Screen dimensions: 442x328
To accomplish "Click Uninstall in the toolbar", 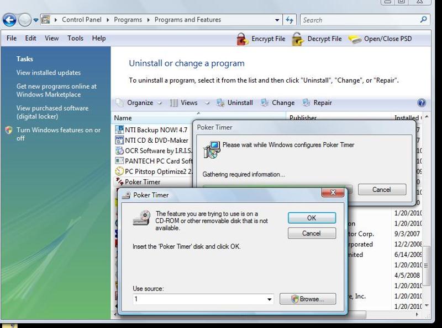I will [x=234, y=103].
